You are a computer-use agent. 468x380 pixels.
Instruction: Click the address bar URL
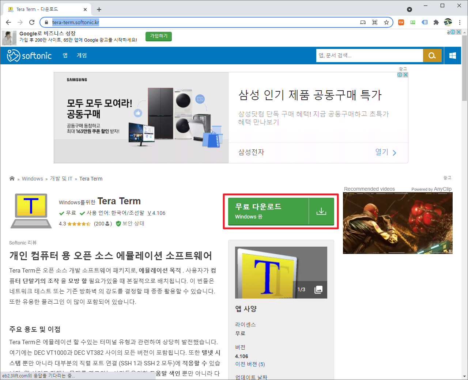point(76,22)
